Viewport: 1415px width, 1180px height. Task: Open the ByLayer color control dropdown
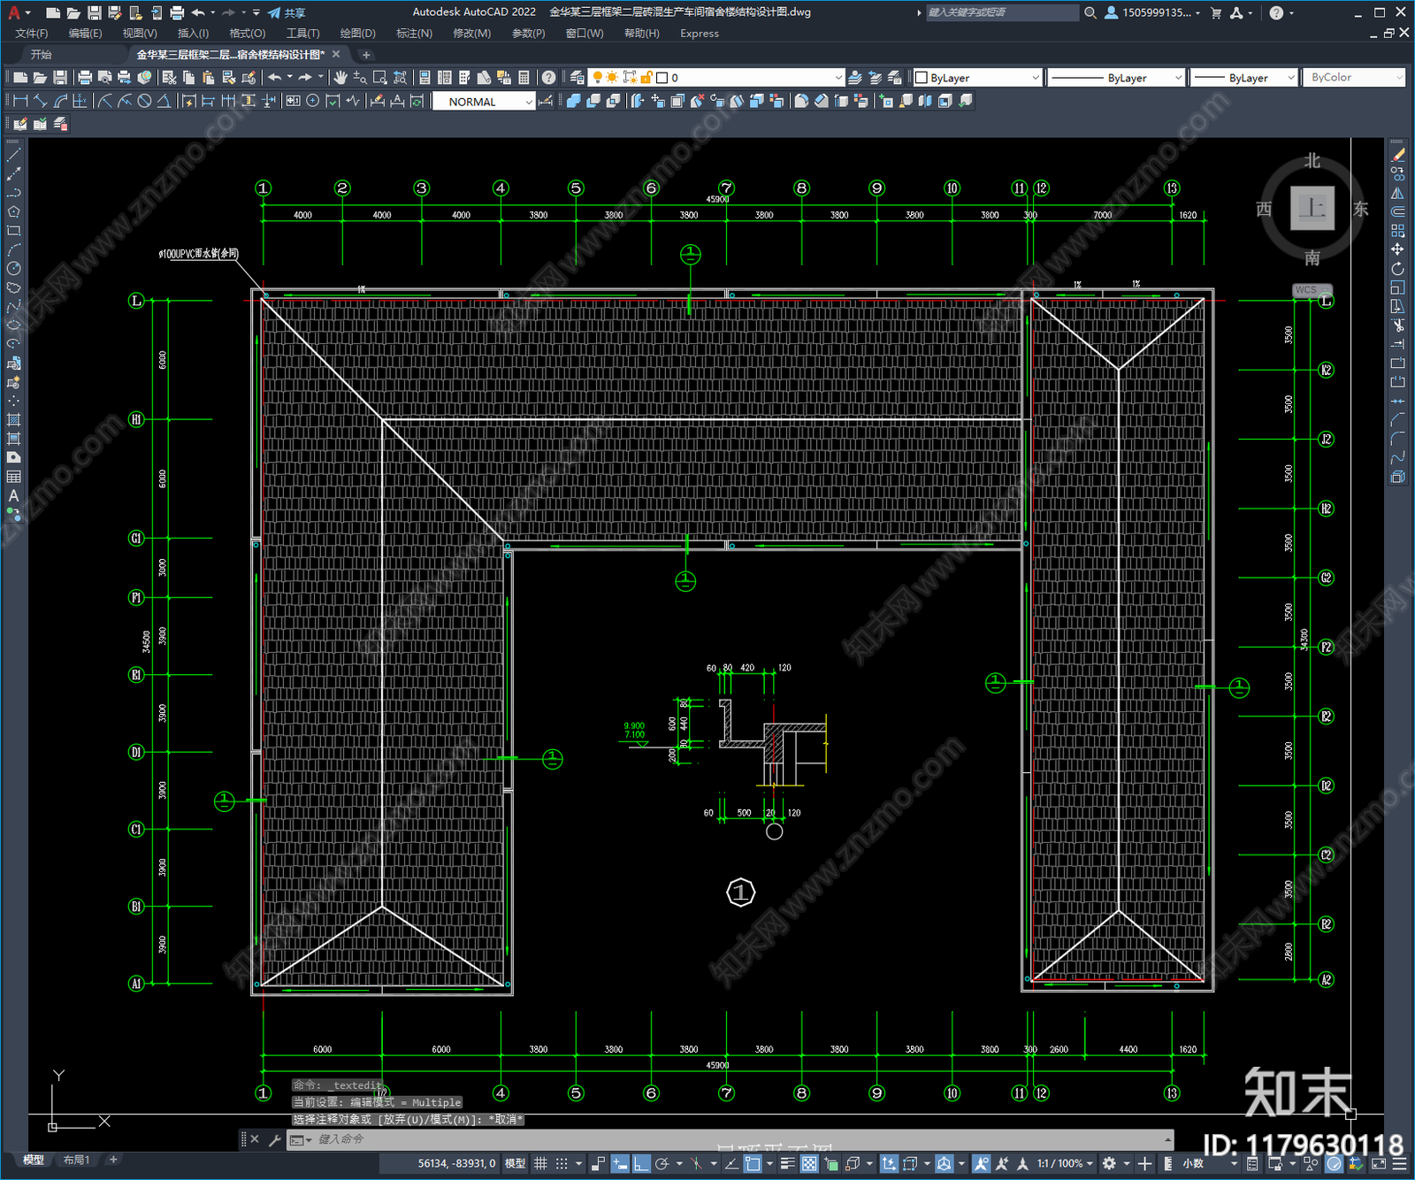click(977, 78)
